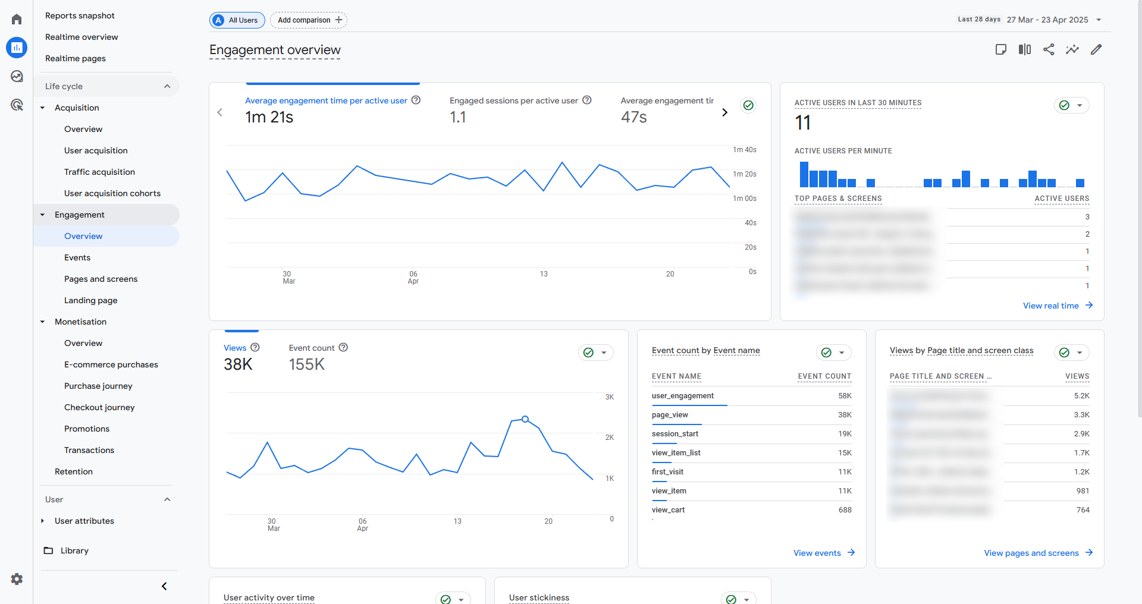Open the Advertising icon in left rail
Image resolution: width=1142 pixels, height=604 pixels.
tap(17, 105)
